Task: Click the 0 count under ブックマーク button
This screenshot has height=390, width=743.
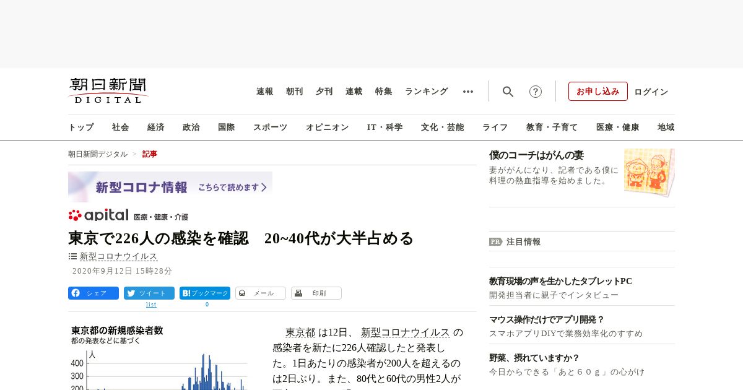Action: tap(207, 305)
